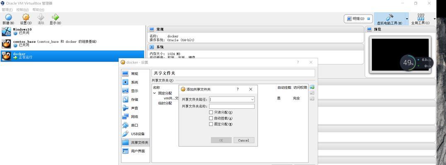Click the 名称 column header
This screenshot has width=446, height=165.
click(x=157, y=87)
